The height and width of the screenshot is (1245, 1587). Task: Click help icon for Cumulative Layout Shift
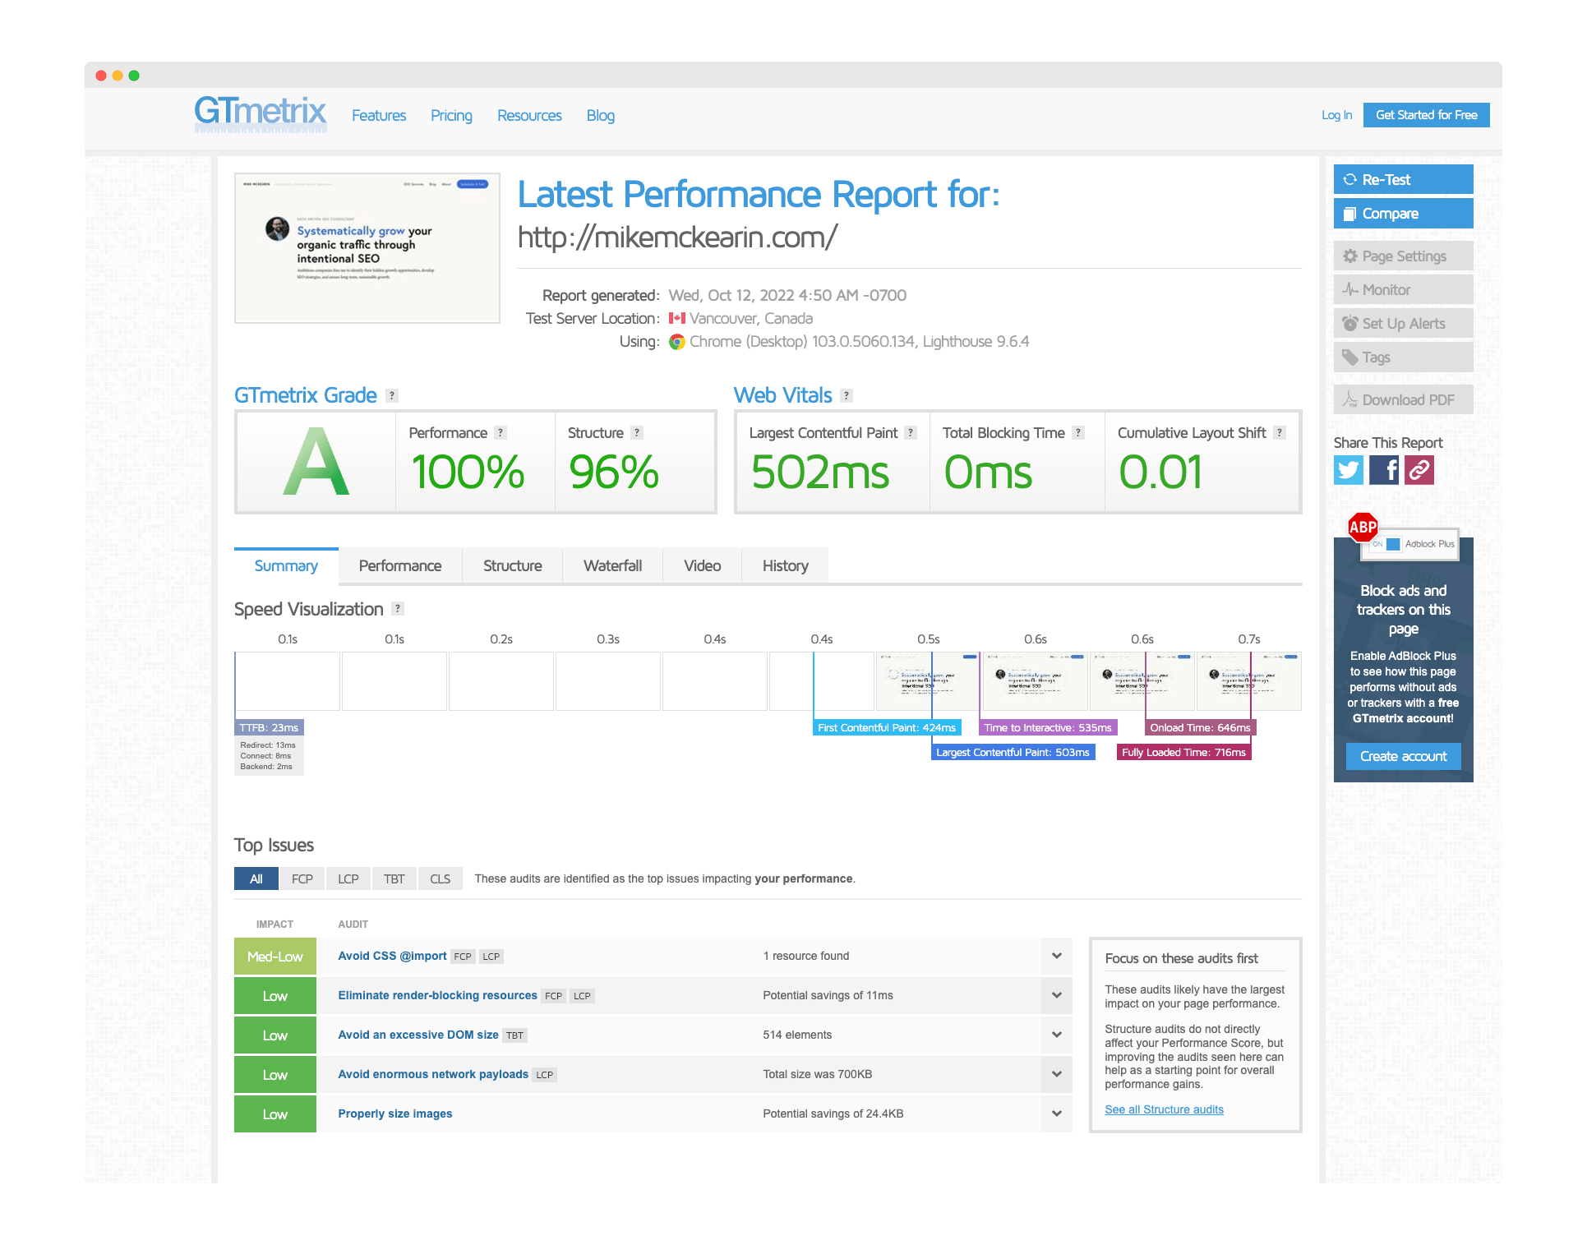pos(1279,433)
